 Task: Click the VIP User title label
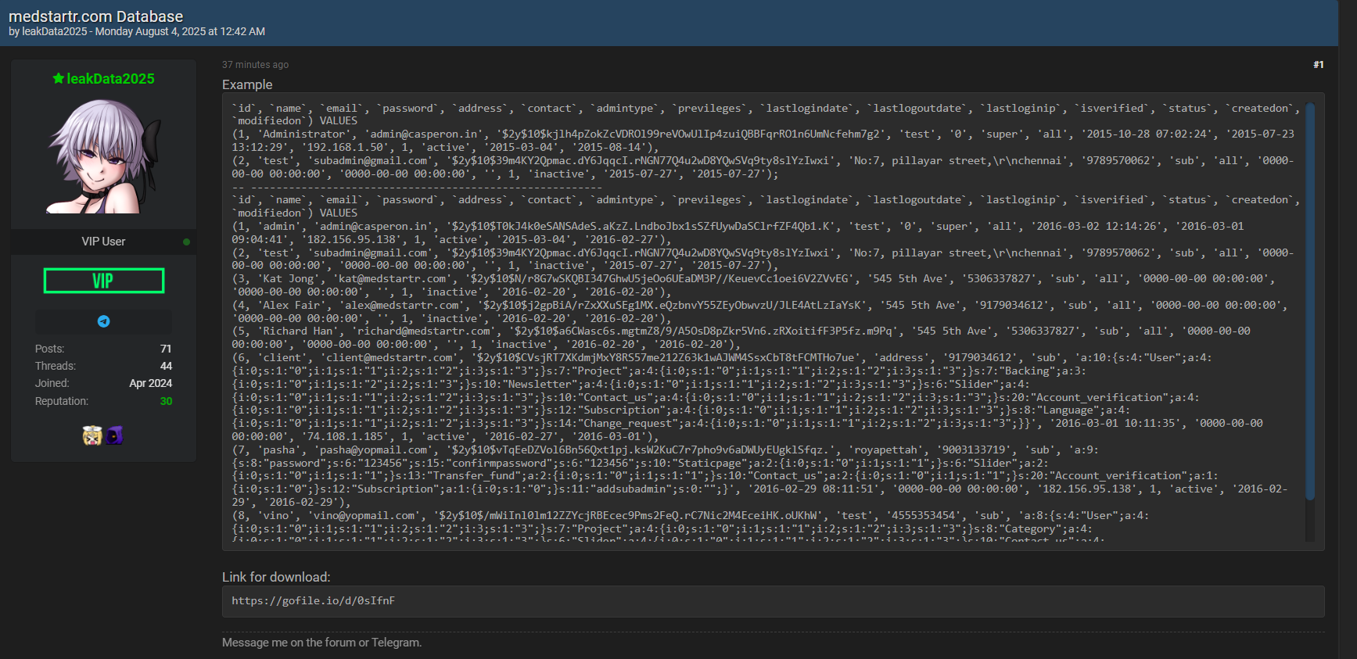(x=103, y=242)
